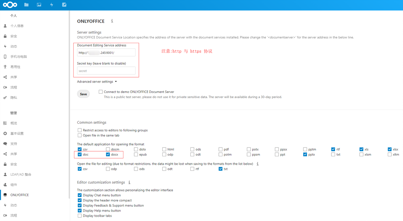Uncheck txt in the open-for-editing list
Screen dimensions: 403x221
pos(220,169)
